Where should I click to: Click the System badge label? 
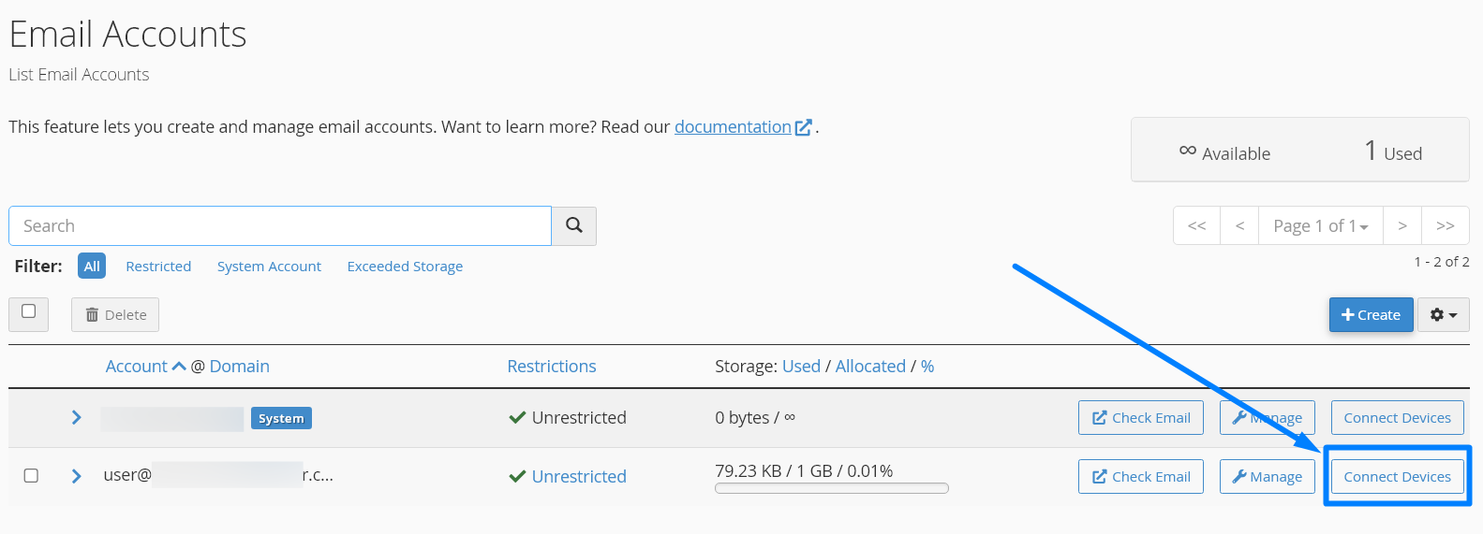(x=281, y=418)
